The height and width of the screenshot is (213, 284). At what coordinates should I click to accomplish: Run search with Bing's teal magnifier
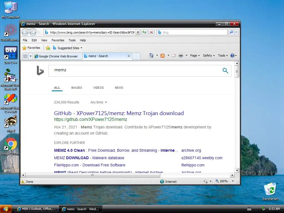(x=225, y=70)
